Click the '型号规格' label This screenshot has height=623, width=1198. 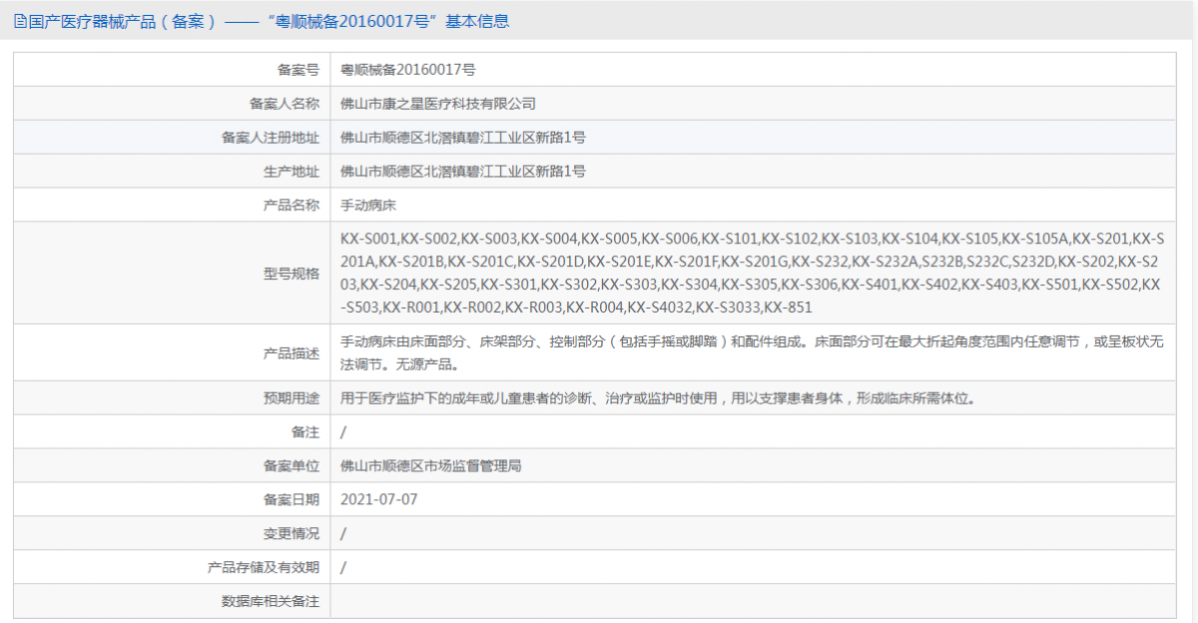pos(292,273)
